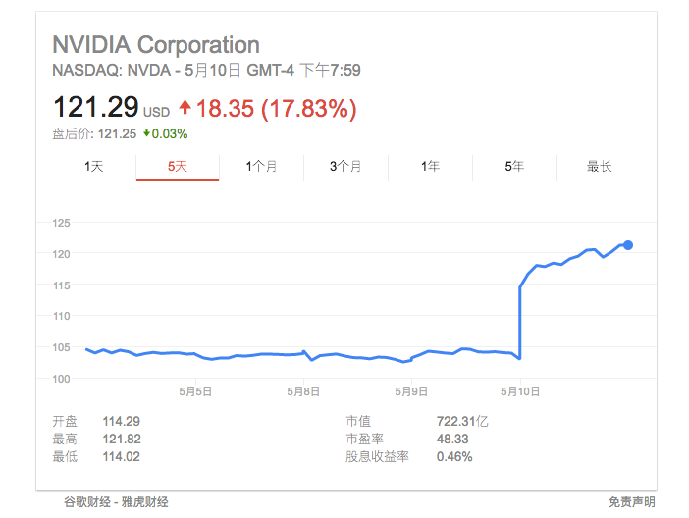Image resolution: width=689 pixels, height=518 pixels.
Task: Click the 121.29 current price
Action: (95, 108)
